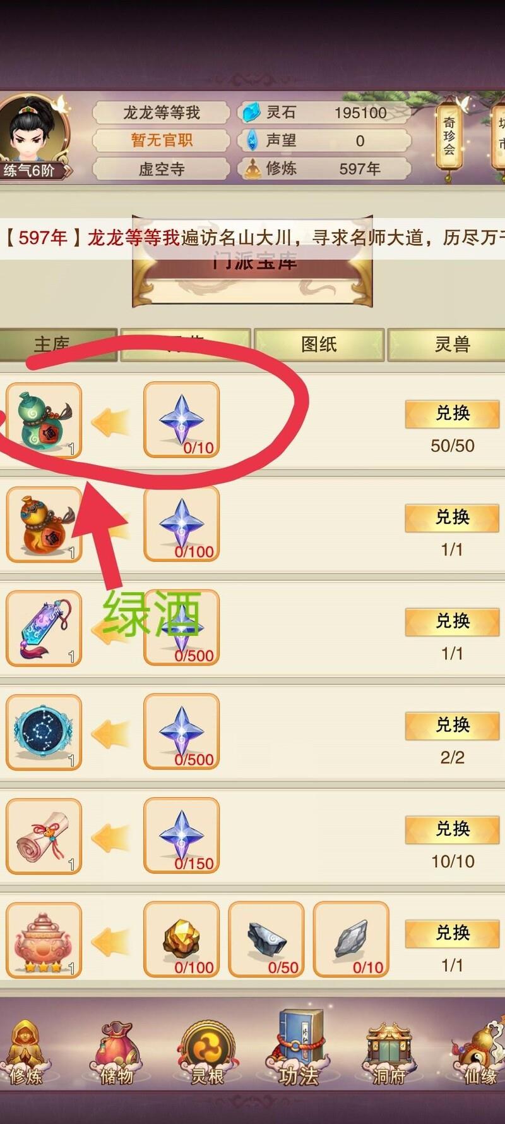Screen dimensions: 505x1124
Task: Select the constellation star disc item
Action: click(x=44, y=732)
